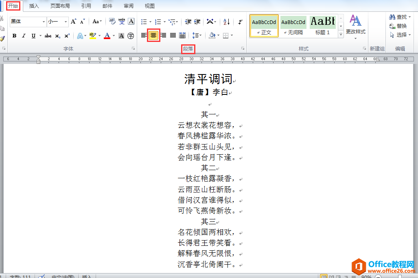The height and width of the screenshot is (278, 418).
Task: Click the Clear Formatting eraser icon
Action: 112,21
